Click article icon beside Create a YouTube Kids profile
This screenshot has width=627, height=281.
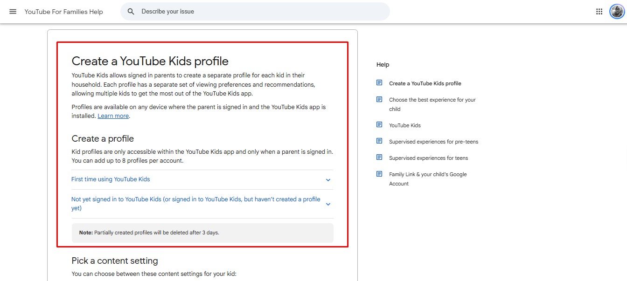pyautogui.click(x=379, y=83)
